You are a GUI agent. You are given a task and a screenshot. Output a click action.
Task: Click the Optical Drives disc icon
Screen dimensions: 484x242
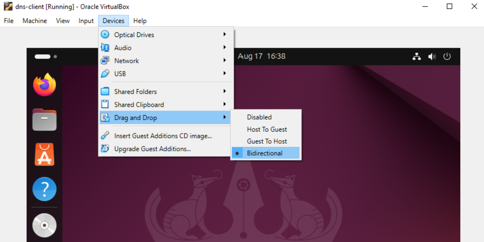coord(105,34)
